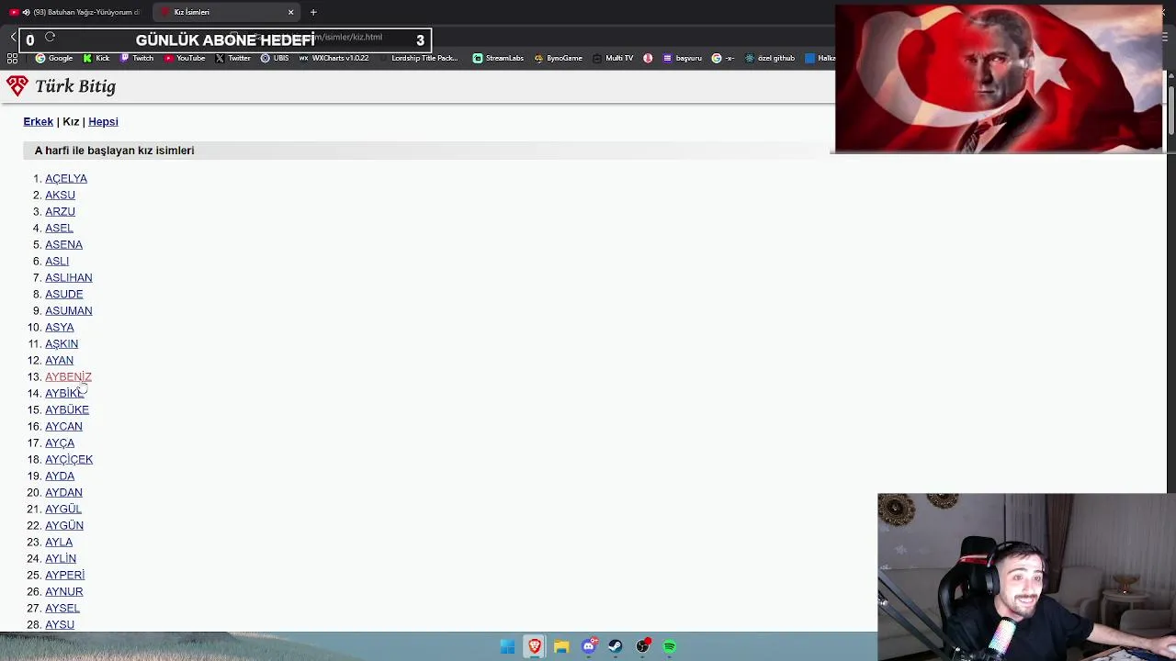Click the Hepsi filter link

[103, 121]
